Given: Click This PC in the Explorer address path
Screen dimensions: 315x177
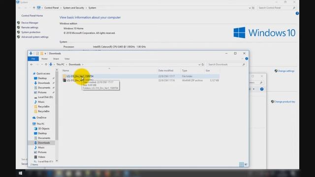Looking at the screenshot, I should point(61,64).
